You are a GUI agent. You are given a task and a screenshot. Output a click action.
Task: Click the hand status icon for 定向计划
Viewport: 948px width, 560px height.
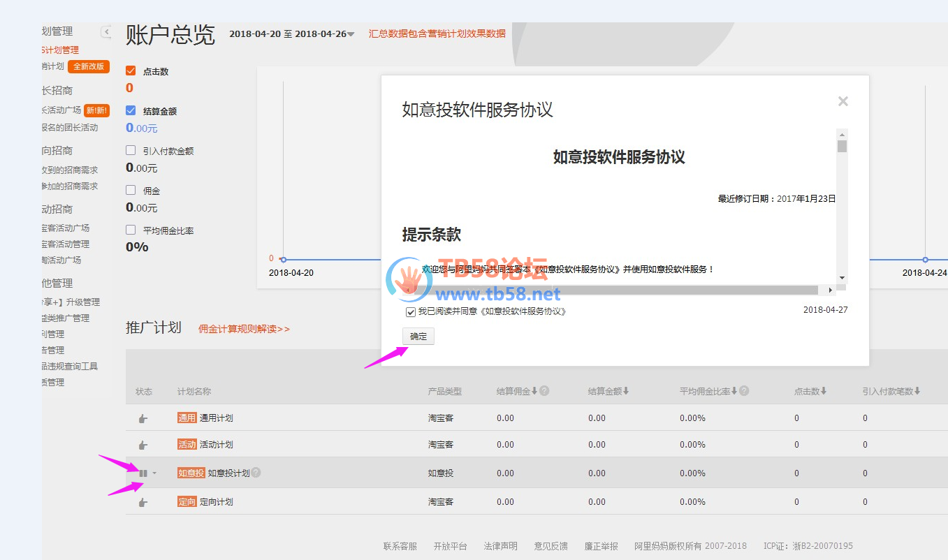(x=143, y=502)
